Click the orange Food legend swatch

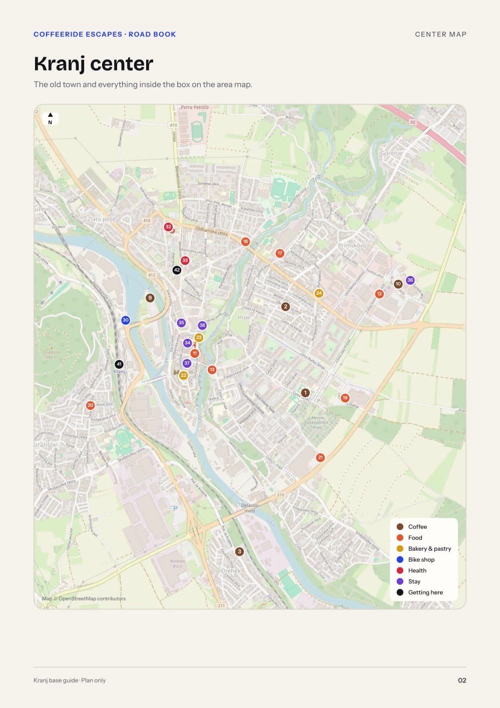pos(400,538)
